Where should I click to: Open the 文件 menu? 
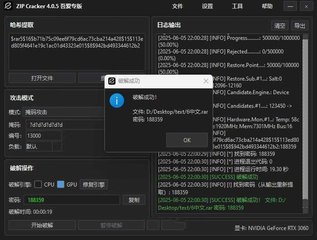coord(178,6)
